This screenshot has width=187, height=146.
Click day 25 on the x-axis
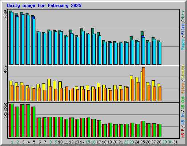(142, 142)
